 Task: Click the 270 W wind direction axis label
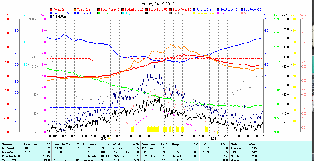click(33, 47)
